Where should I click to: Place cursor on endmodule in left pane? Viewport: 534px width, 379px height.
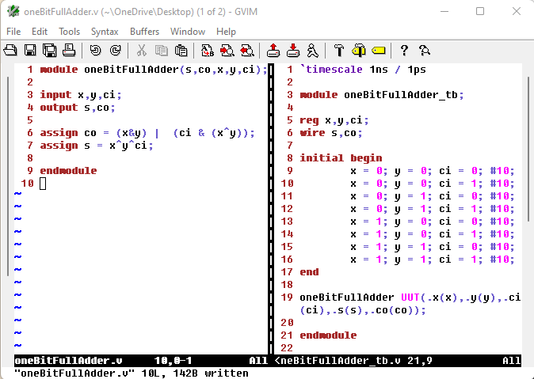(x=68, y=171)
